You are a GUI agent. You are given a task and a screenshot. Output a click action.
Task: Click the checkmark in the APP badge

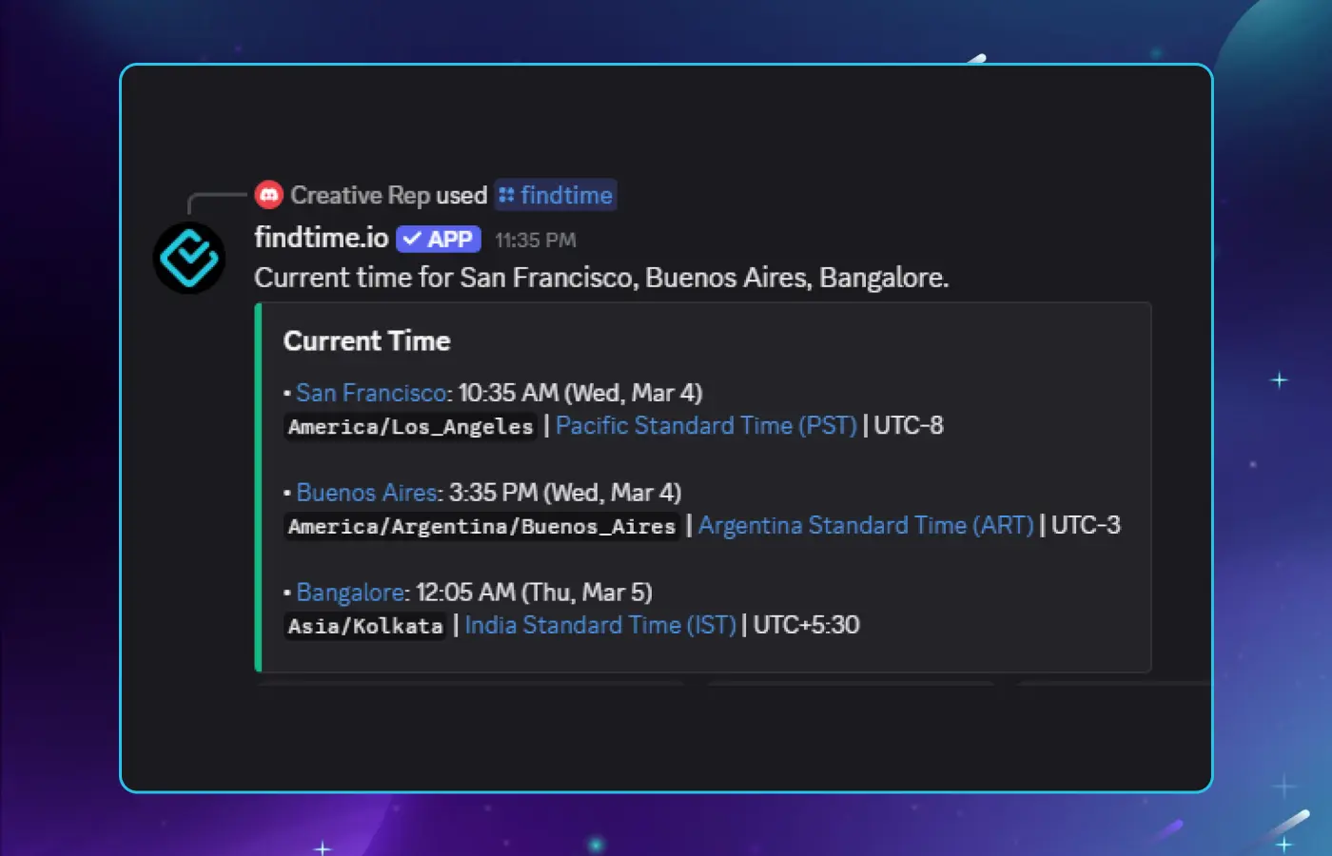pyautogui.click(x=409, y=239)
